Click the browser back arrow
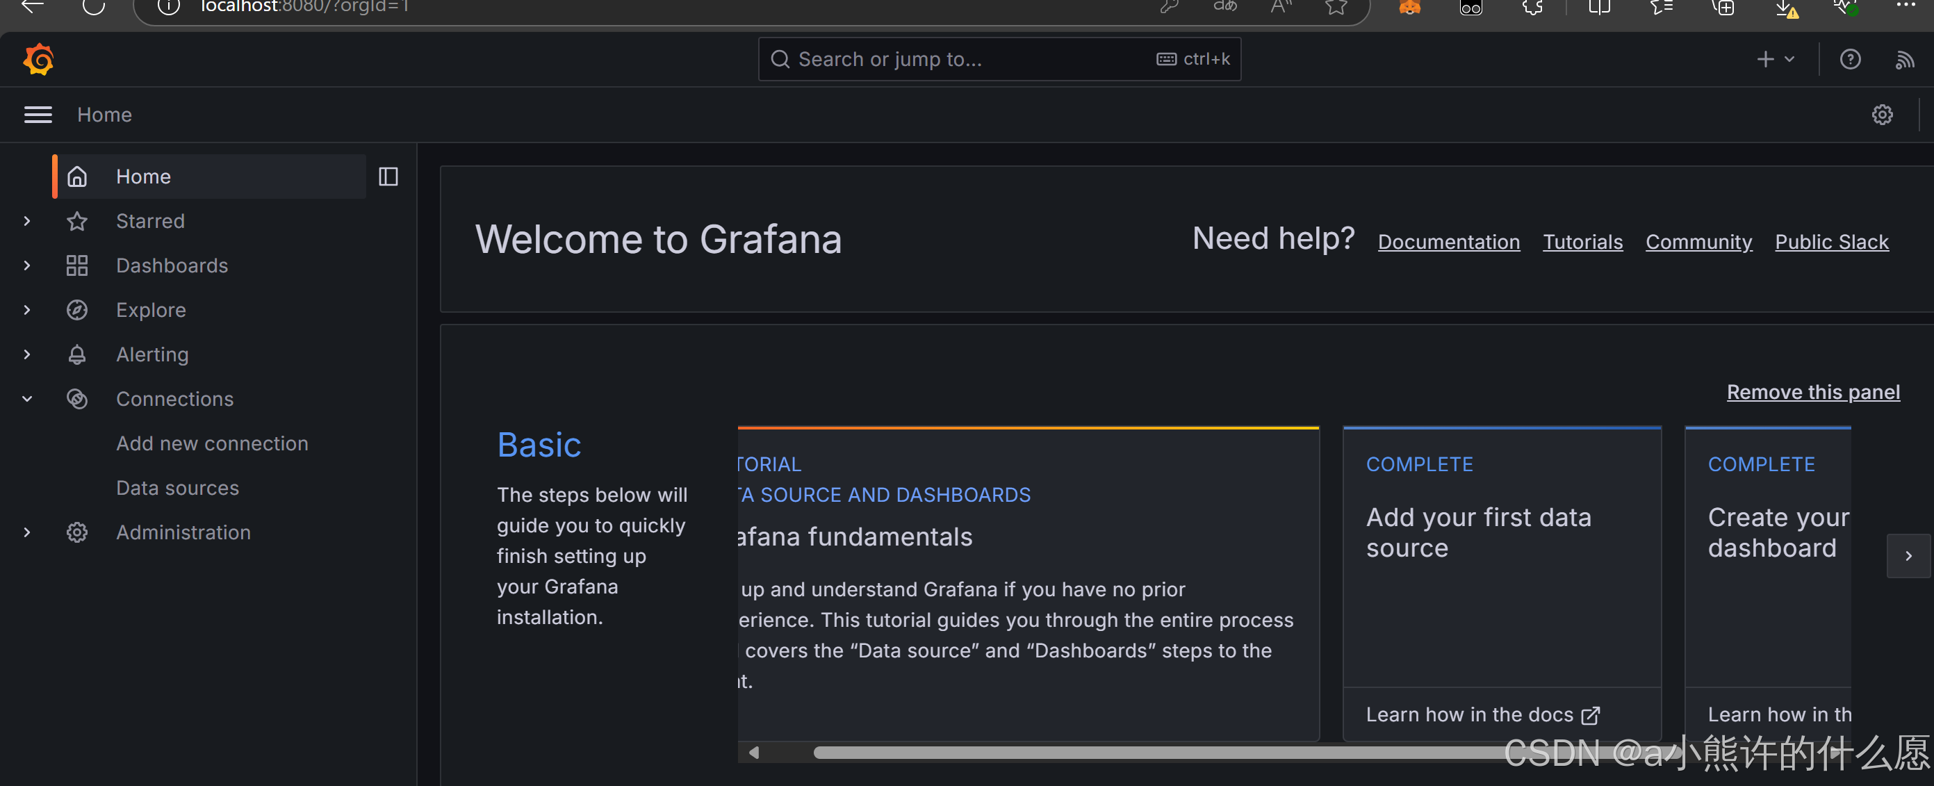This screenshot has width=1934, height=786. tap(32, 7)
